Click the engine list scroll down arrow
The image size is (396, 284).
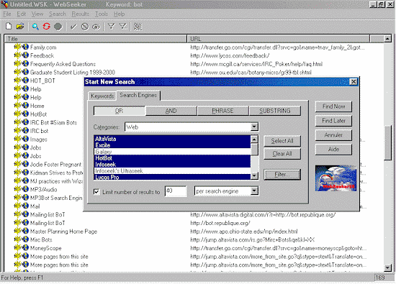click(x=254, y=175)
